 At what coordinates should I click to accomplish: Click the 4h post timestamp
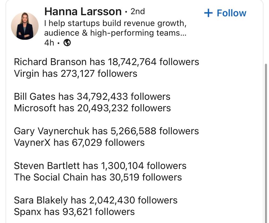click(x=49, y=43)
